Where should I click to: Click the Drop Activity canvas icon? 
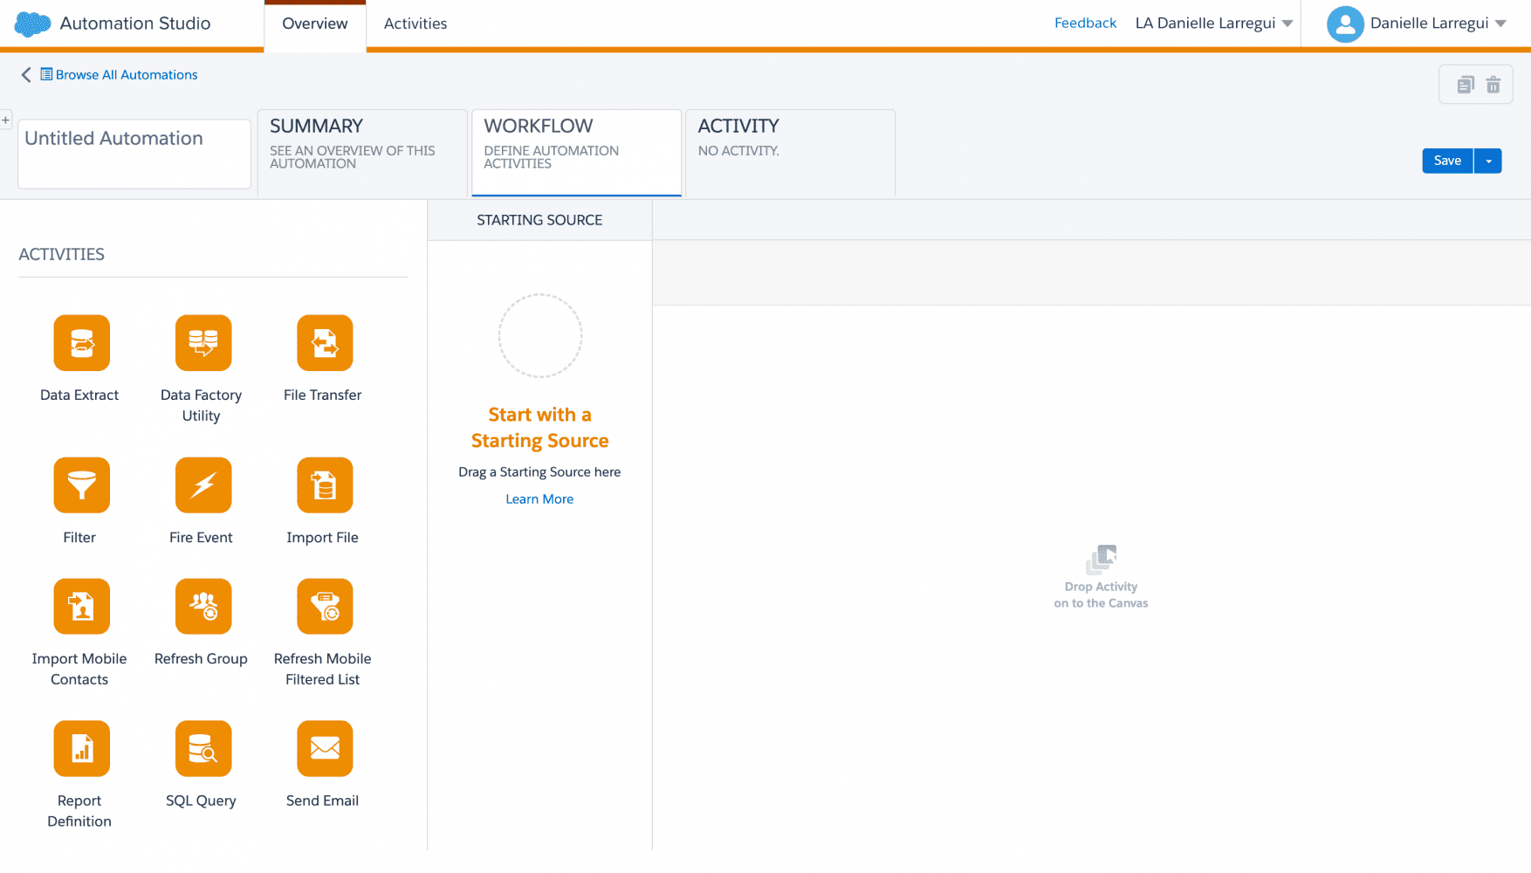tap(1102, 559)
